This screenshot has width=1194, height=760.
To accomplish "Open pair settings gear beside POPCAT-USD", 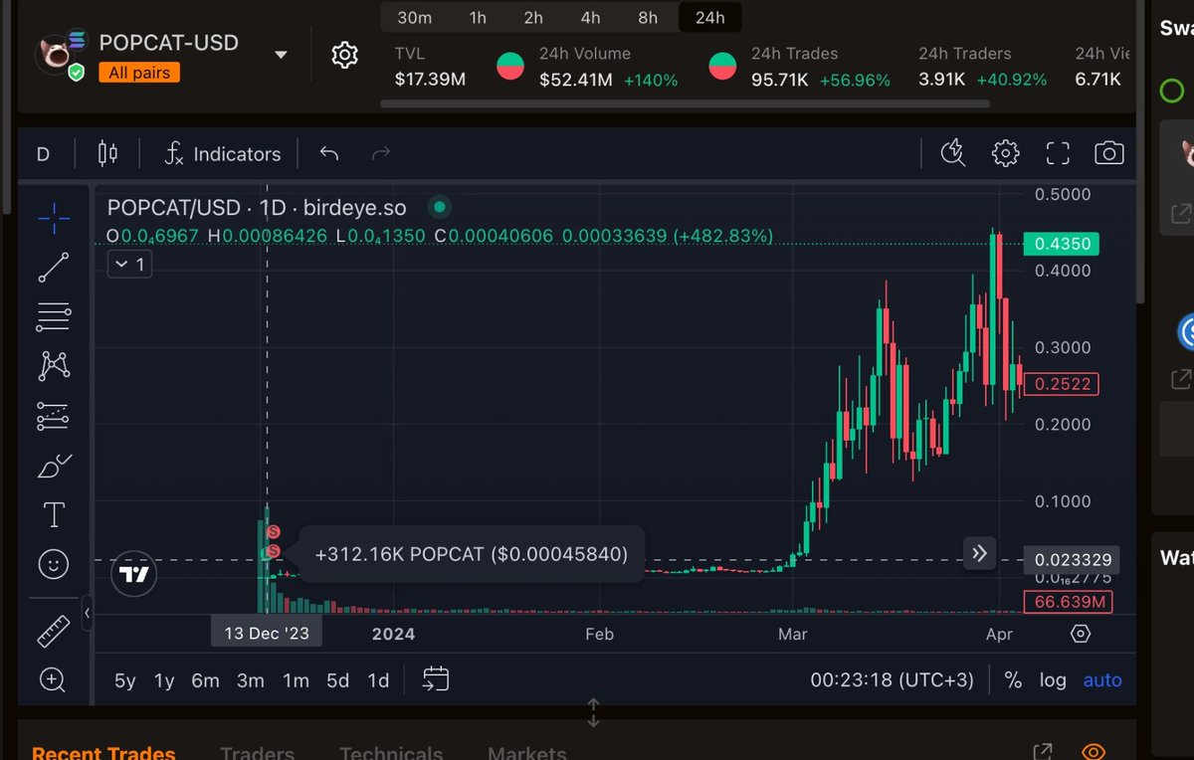I will (x=344, y=55).
